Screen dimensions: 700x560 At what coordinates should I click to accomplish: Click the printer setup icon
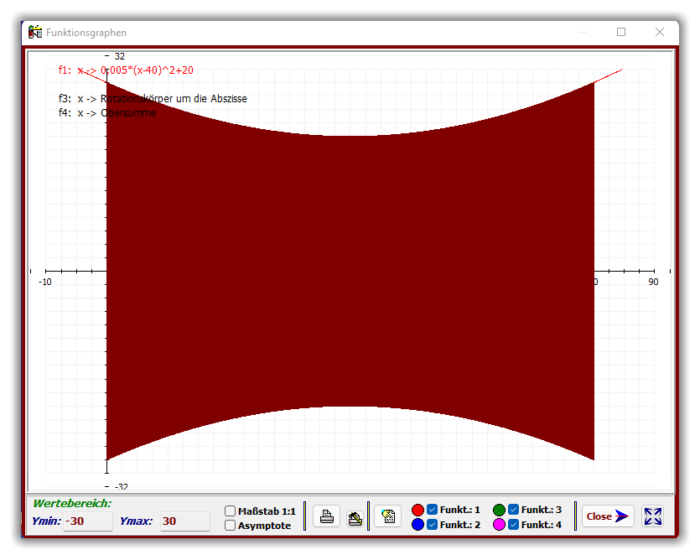pos(355,516)
